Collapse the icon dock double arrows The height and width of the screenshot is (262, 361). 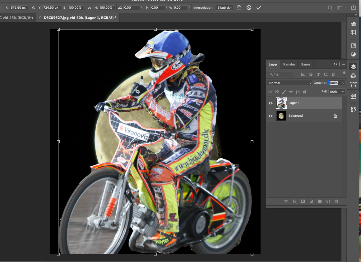[x=356, y=15]
